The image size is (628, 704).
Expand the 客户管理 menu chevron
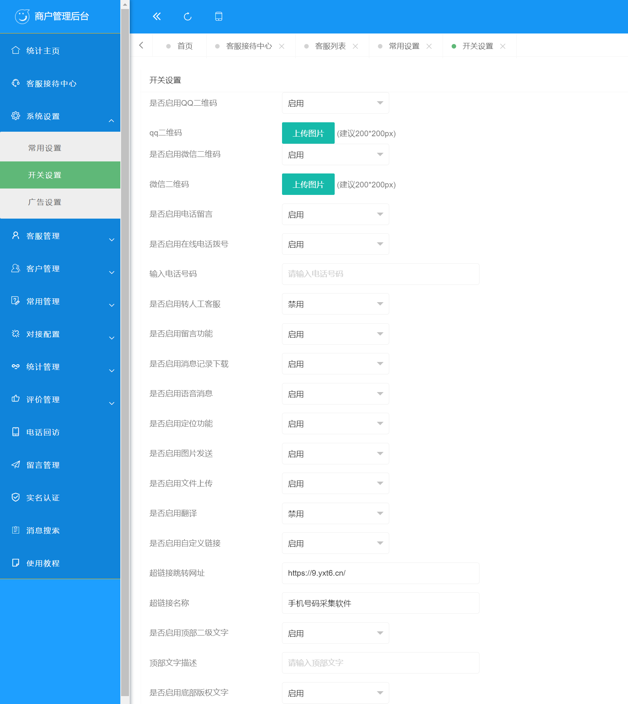111,272
